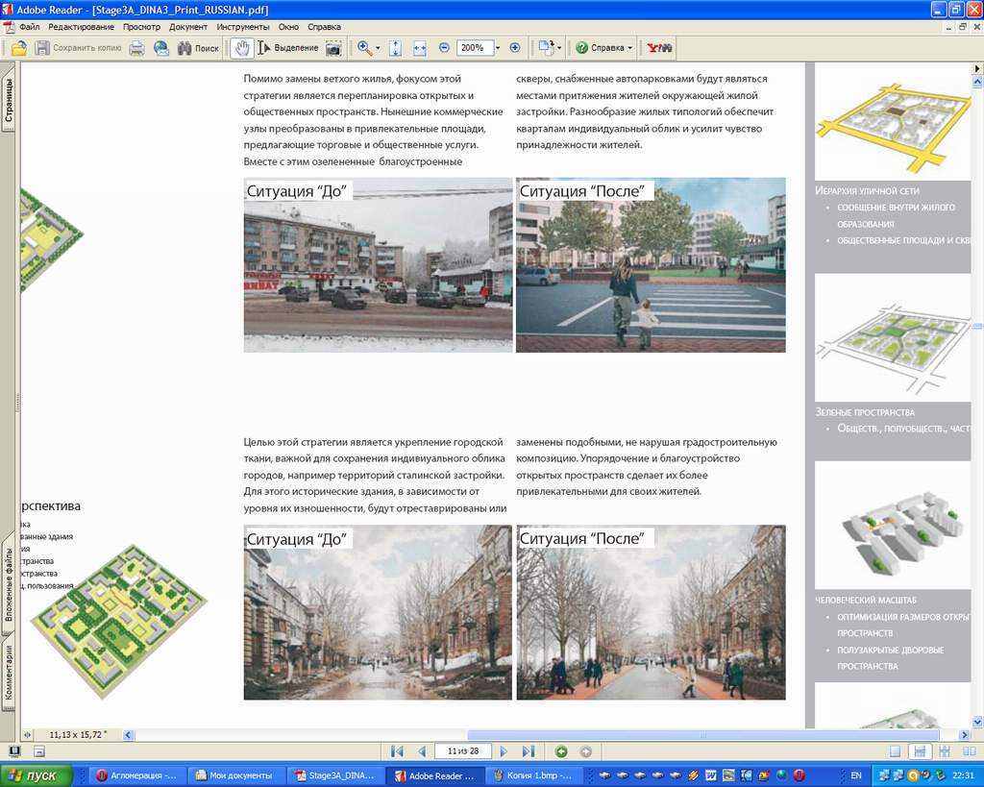Switch to Continuous page layout
This screenshot has width=984, height=787.
[920, 751]
